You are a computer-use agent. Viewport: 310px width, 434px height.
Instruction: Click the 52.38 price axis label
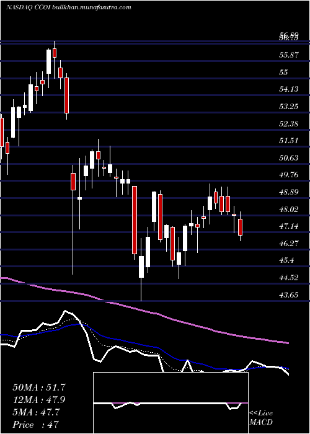(289, 124)
